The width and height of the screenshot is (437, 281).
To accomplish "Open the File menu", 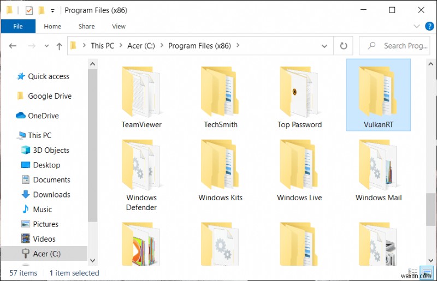I will tap(18, 26).
